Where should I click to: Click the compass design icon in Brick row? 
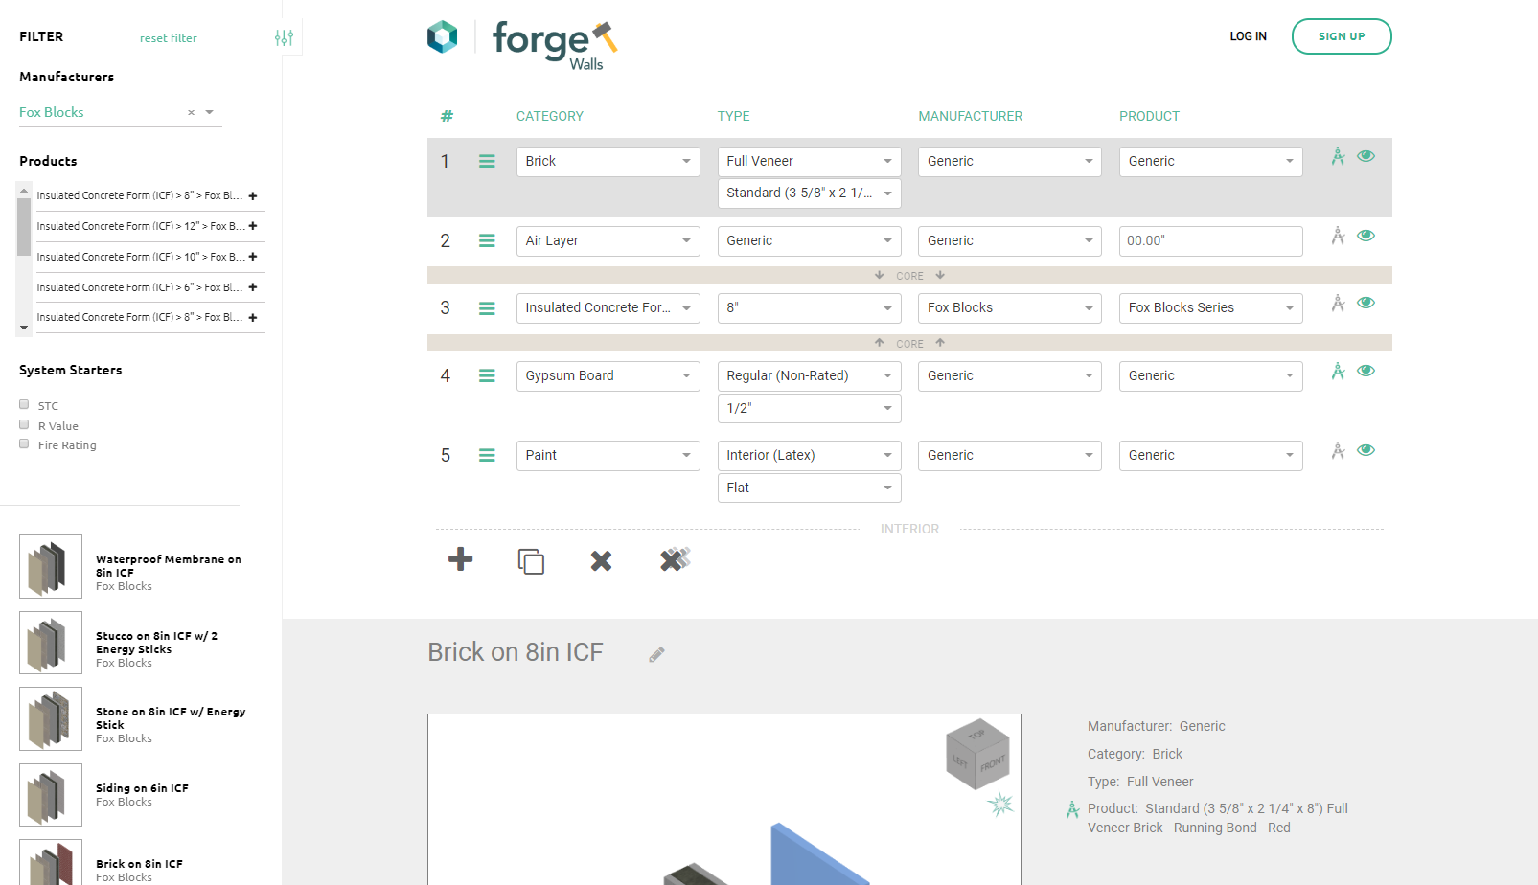[1338, 156]
